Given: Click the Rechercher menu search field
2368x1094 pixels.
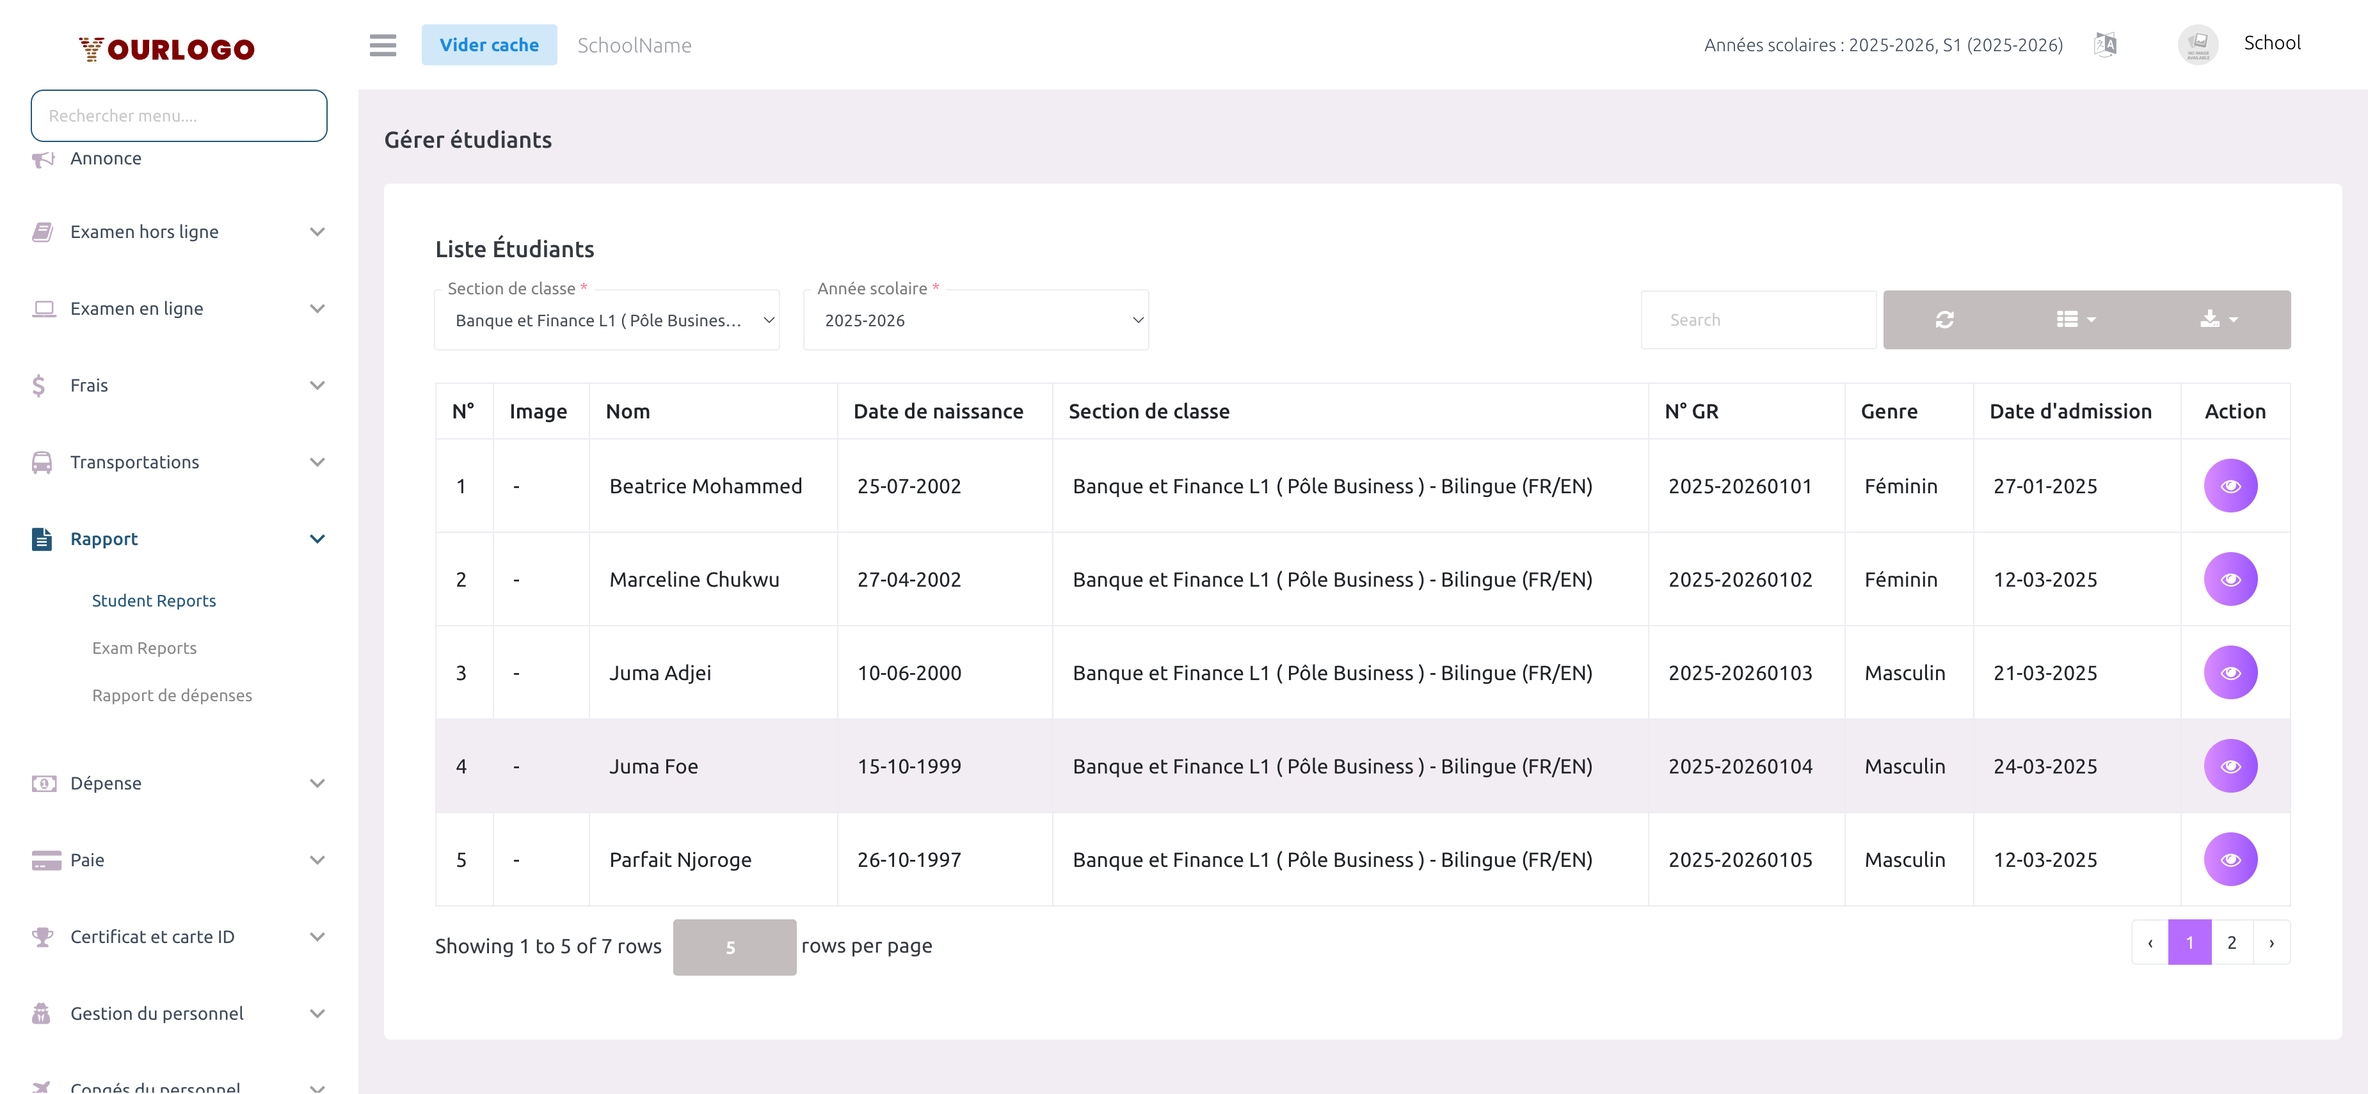Looking at the screenshot, I should (179, 116).
